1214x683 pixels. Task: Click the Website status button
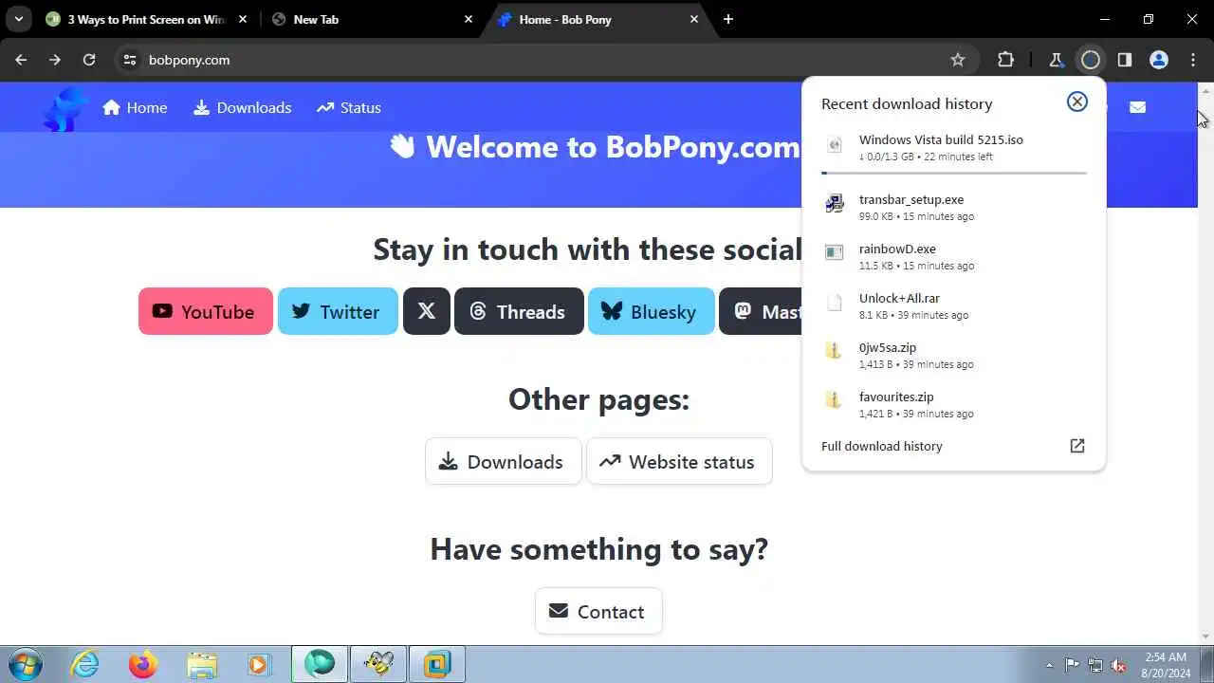coord(679,462)
